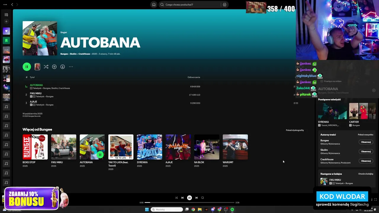379x213 pixels.
Task: Click 'Pokaż dyskografię' link
Action: (295, 130)
